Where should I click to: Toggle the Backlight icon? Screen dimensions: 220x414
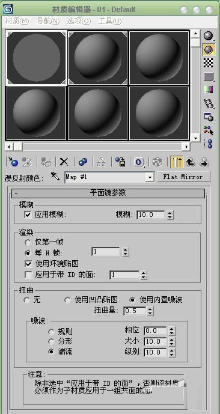click(x=209, y=49)
